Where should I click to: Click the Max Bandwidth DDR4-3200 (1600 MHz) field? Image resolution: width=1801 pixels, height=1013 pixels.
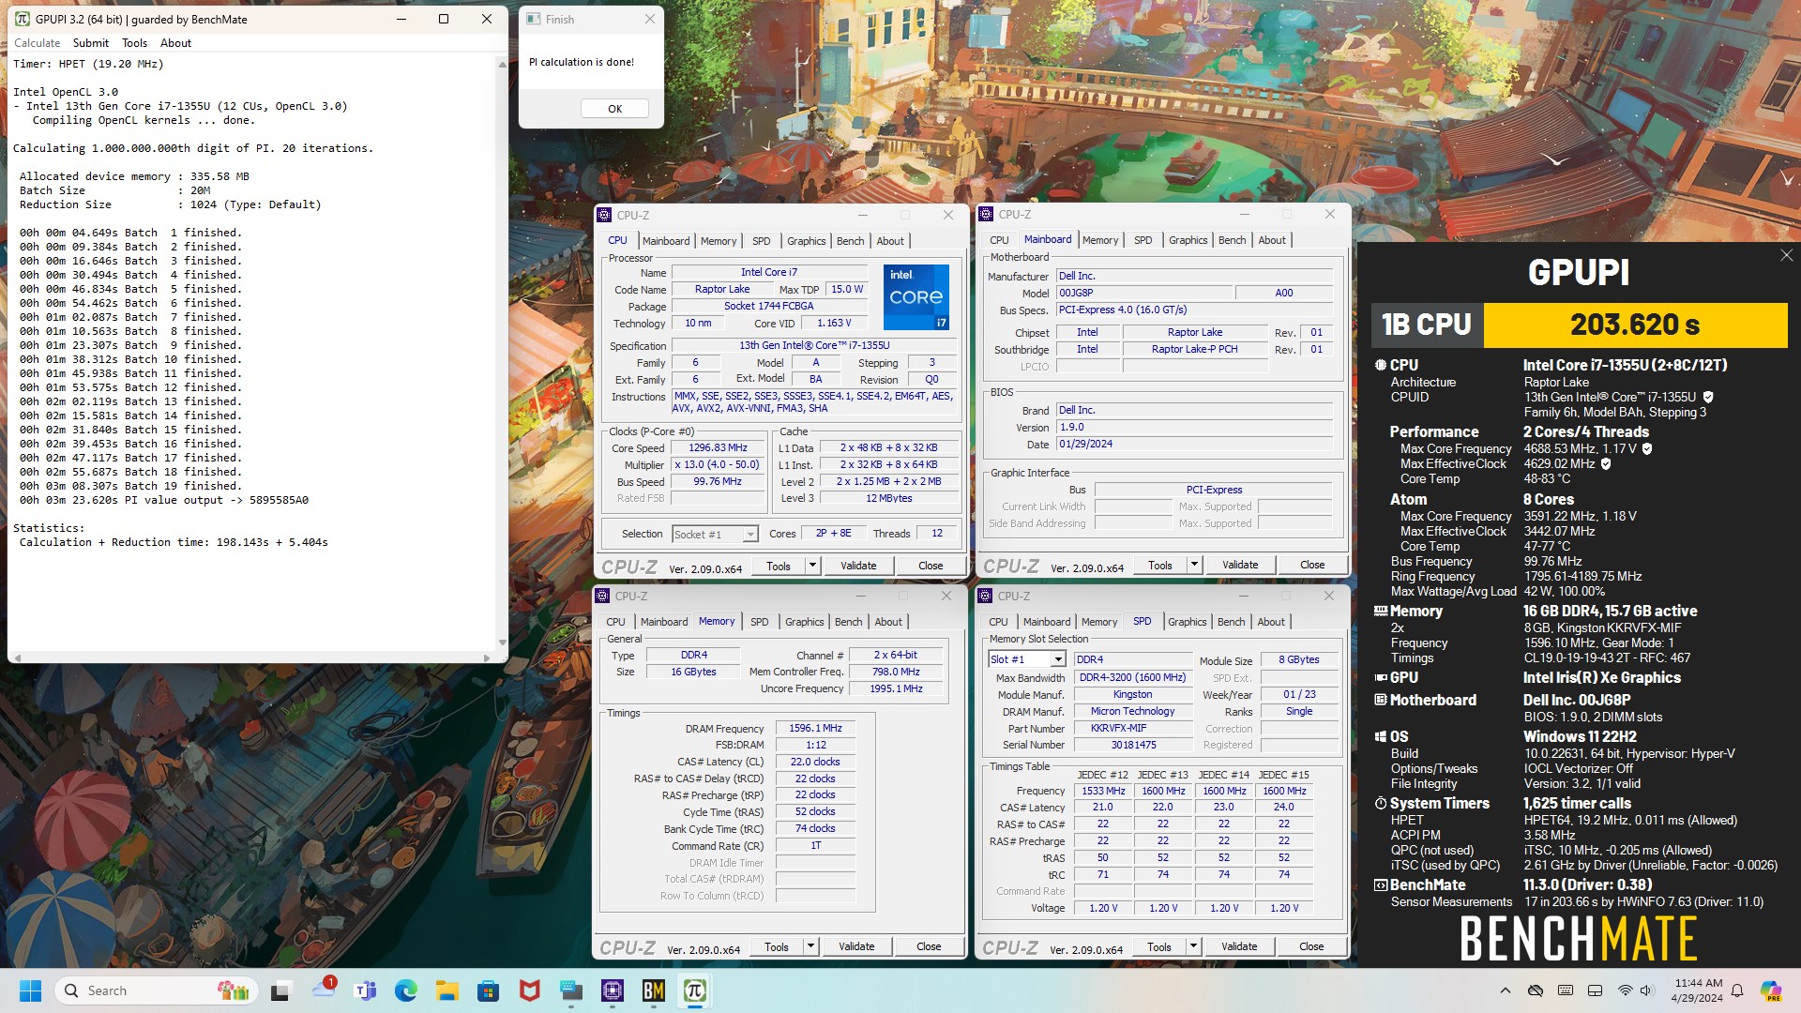click(x=1132, y=677)
